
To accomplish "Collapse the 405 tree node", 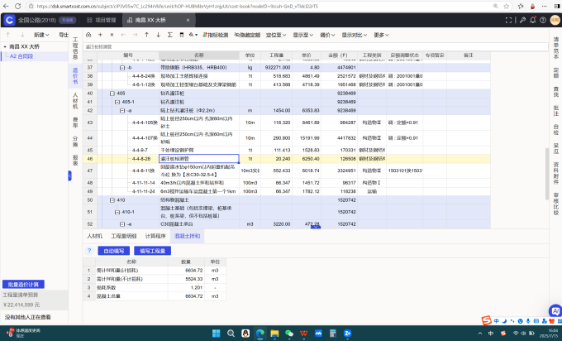I will pyautogui.click(x=112, y=94).
